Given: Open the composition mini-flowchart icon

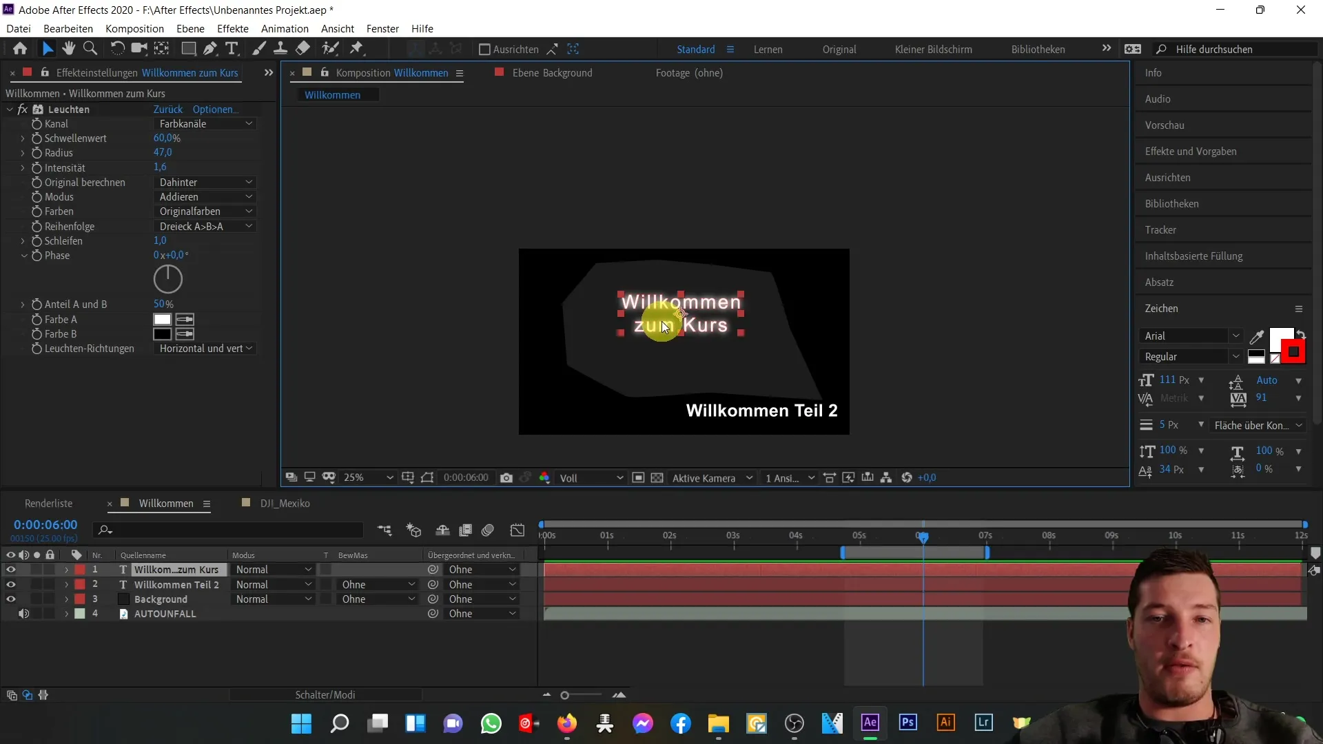Looking at the screenshot, I should pos(384,530).
